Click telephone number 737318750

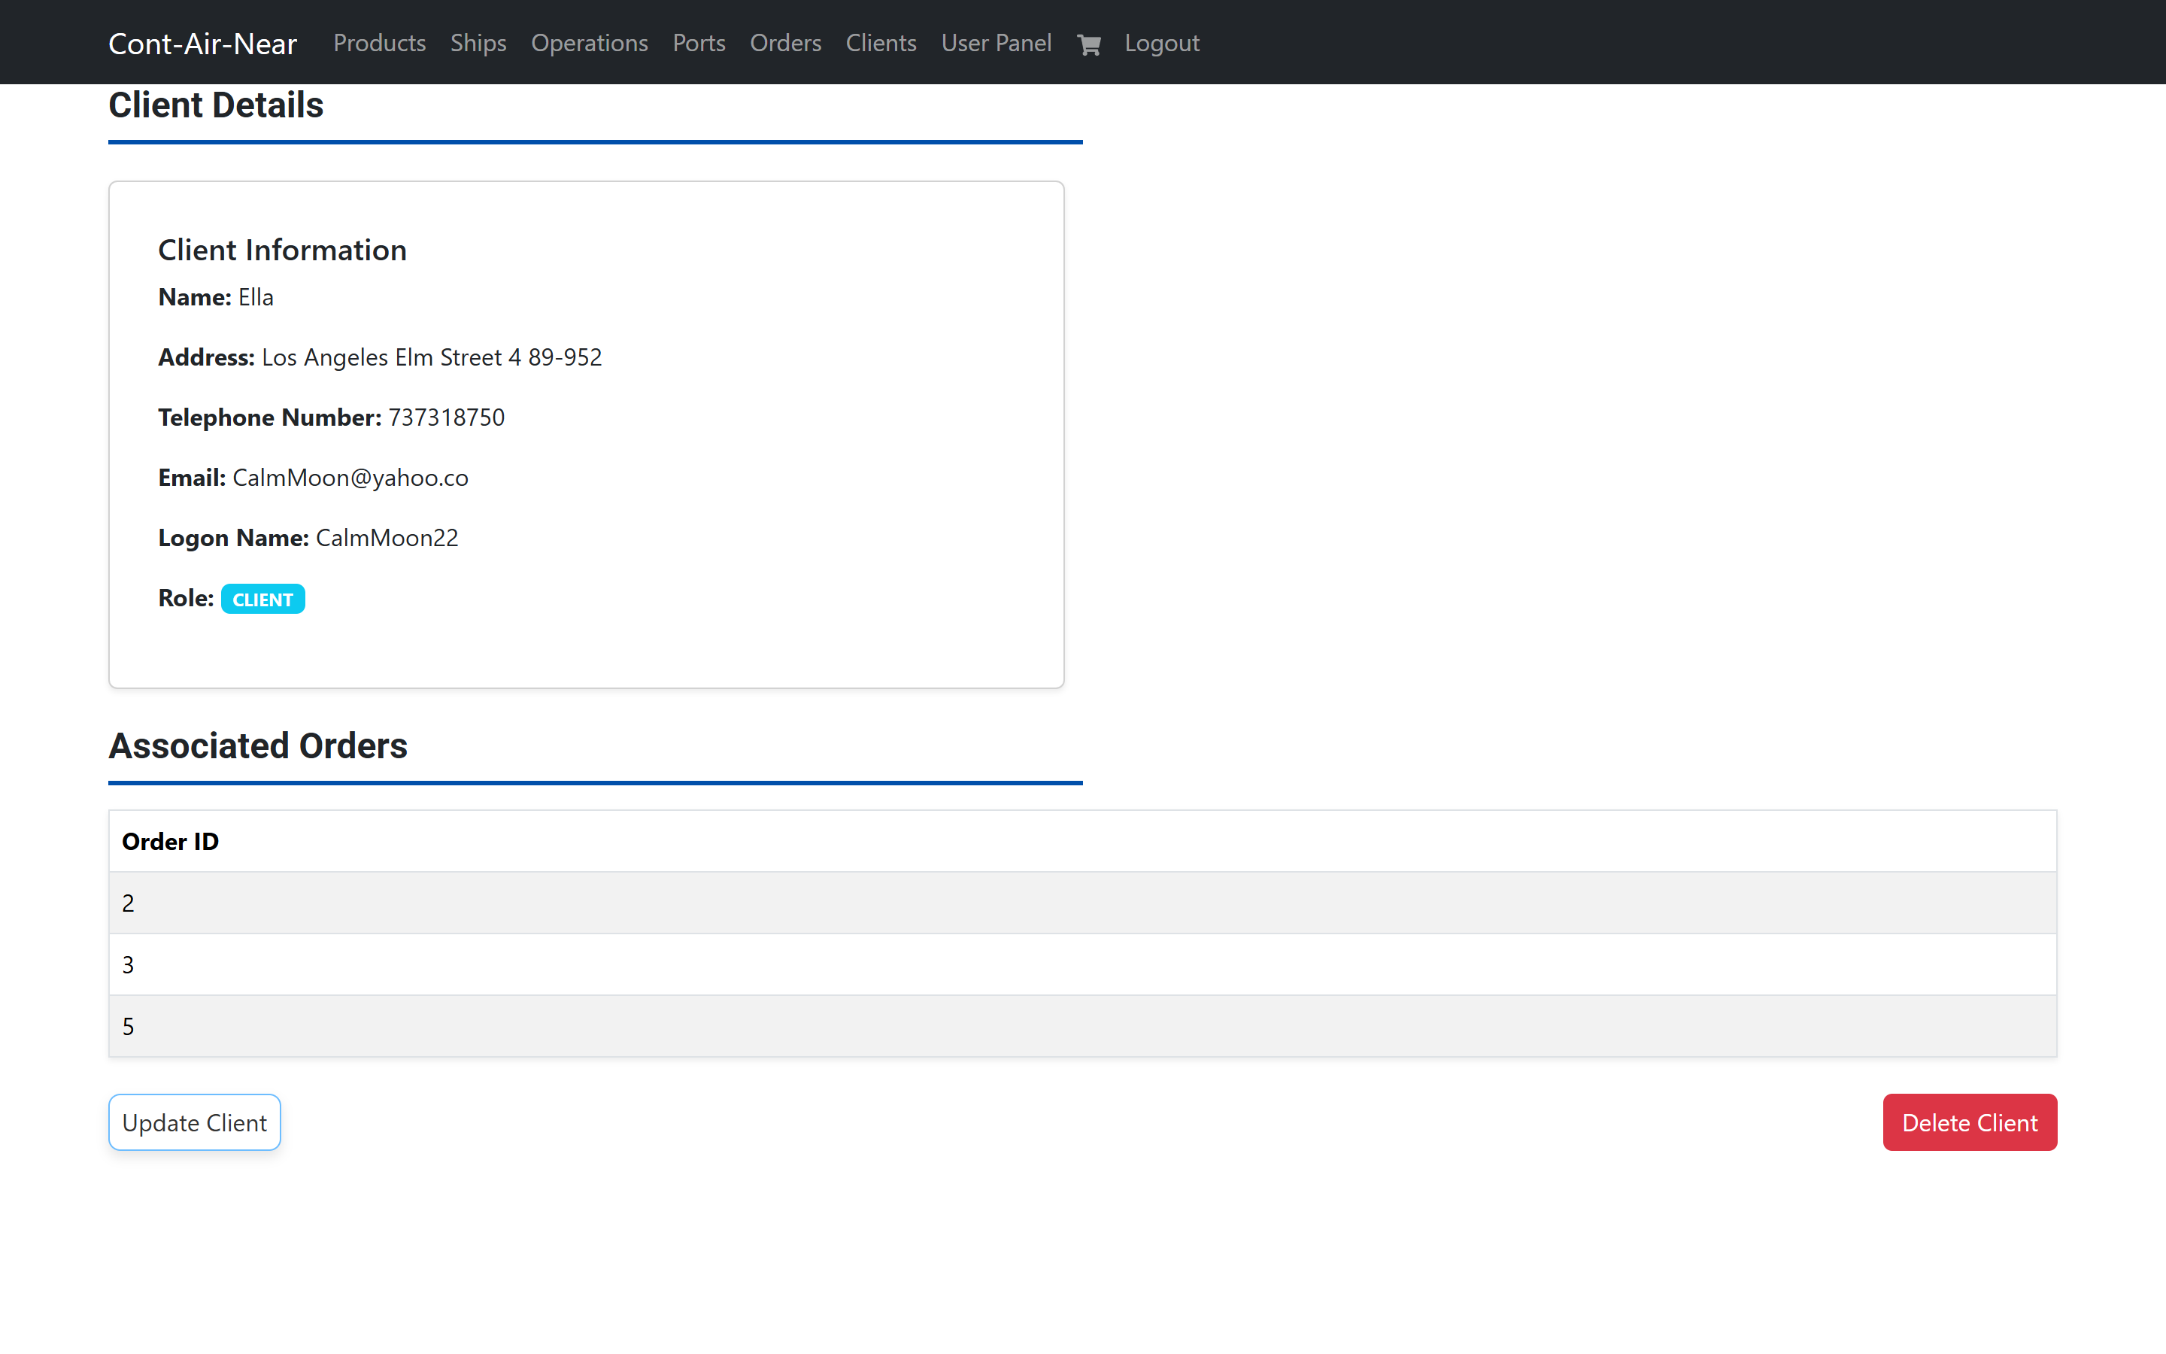pos(447,417)
